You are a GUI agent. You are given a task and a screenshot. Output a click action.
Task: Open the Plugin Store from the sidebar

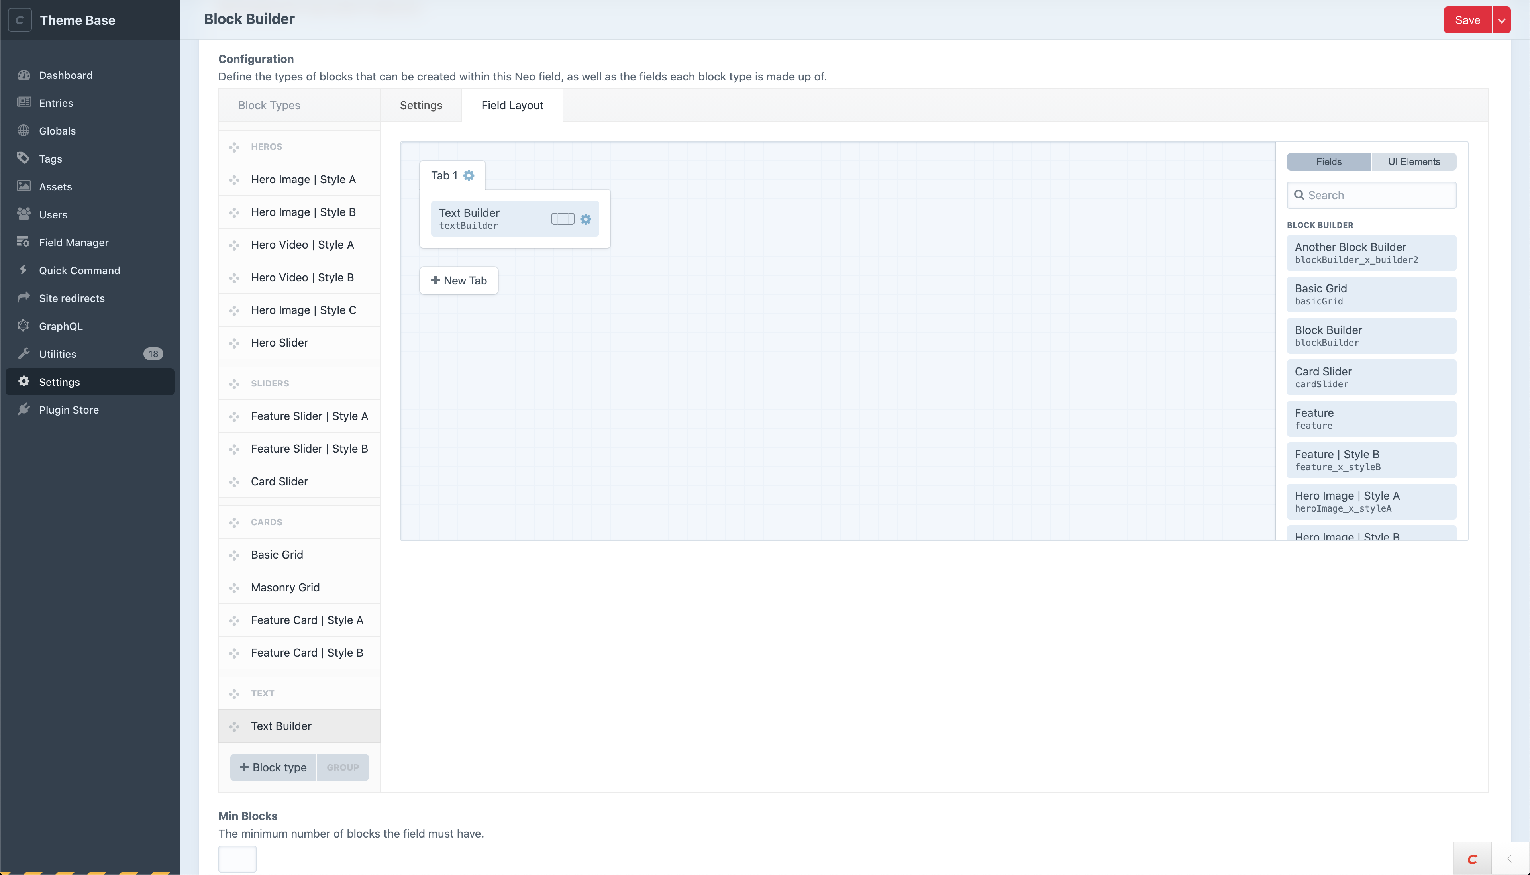click(23, 409)
